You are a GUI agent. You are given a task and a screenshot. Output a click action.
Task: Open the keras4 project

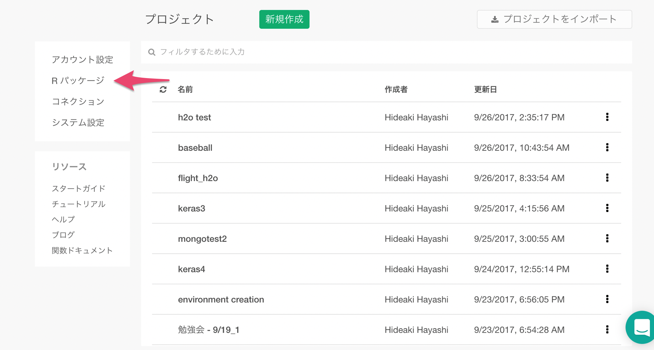(x=191, y=269)
